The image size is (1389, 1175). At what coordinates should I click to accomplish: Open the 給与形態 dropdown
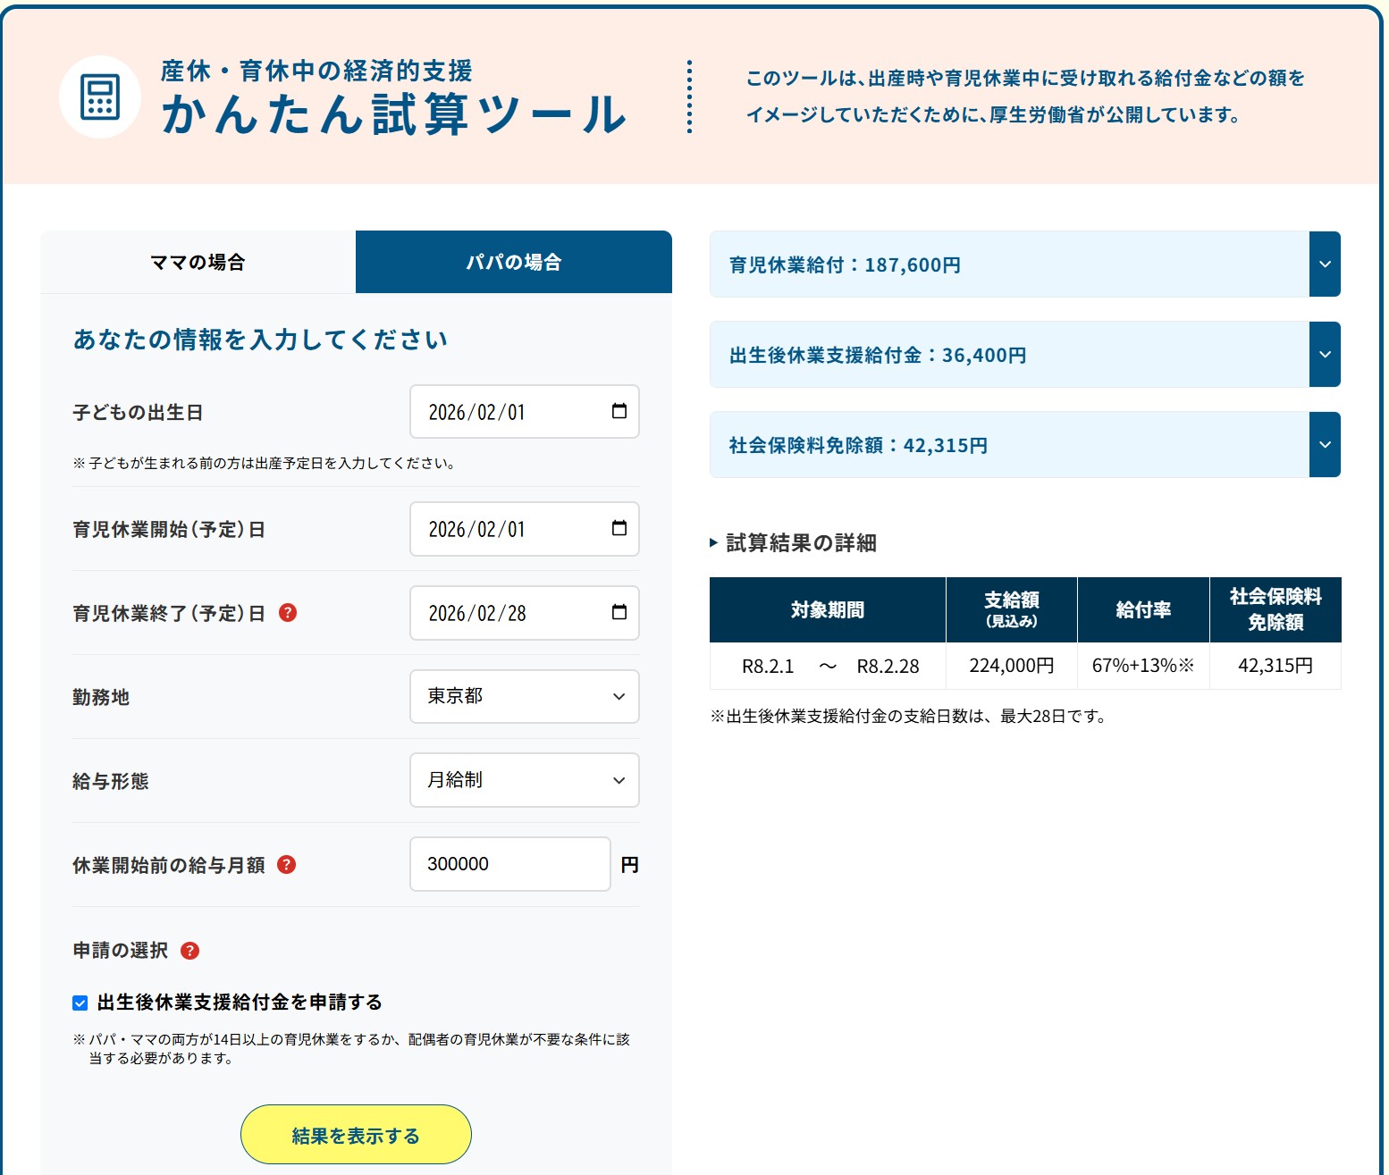coord(524,780)
